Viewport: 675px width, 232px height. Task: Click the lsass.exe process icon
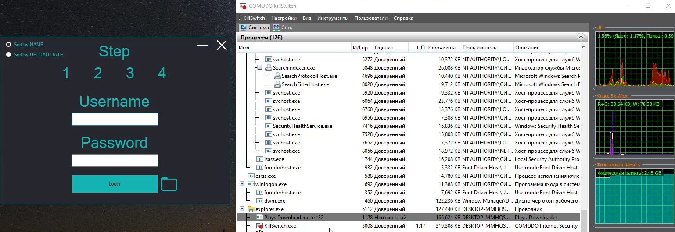pyautogui.click(x=260, y=159)
